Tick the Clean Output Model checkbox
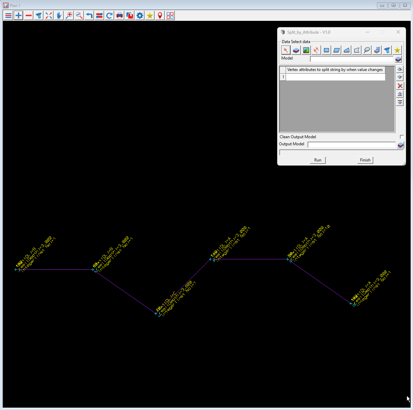This screenshot has height=410, width=413. click(402, 137)
